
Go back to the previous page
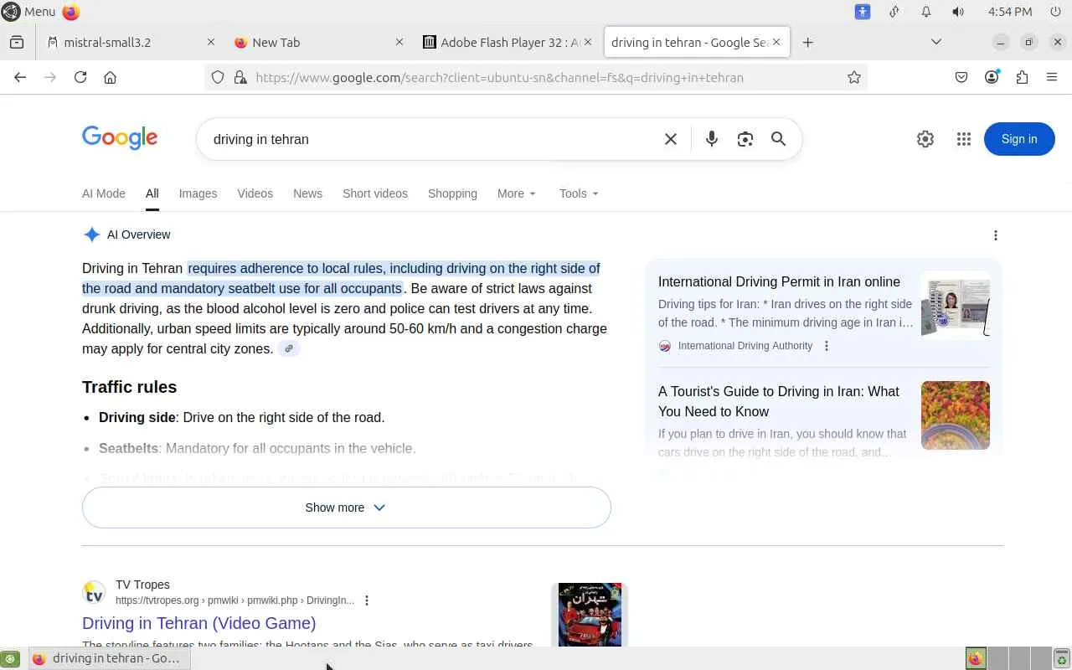[x=20, y=77]
